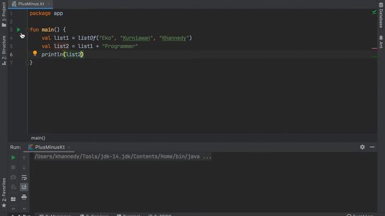Click the "Kurniawan" string literal
This screenshot has width=385, height=216.
pyautogui.click(x=137, y=38)
